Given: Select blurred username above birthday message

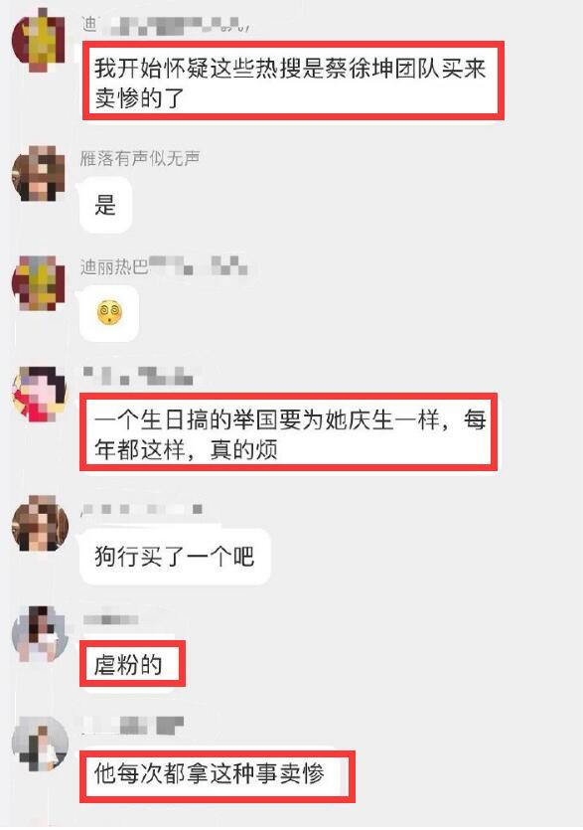Looking at the screenshot, I should coord(137,376).
